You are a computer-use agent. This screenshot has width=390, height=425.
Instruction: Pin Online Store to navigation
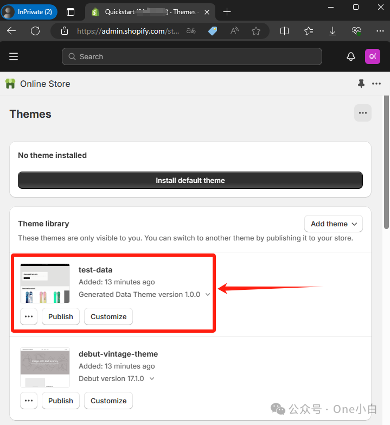click(x=361, y=84)
